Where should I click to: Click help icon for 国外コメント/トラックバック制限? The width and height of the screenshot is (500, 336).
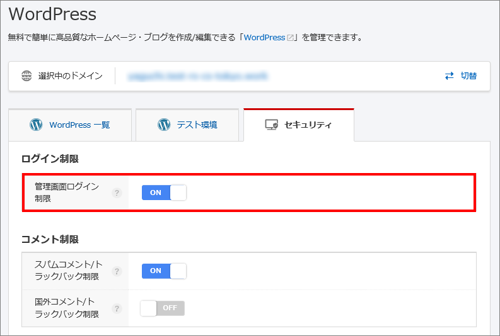pyautogui.click(x=117, y=308)
